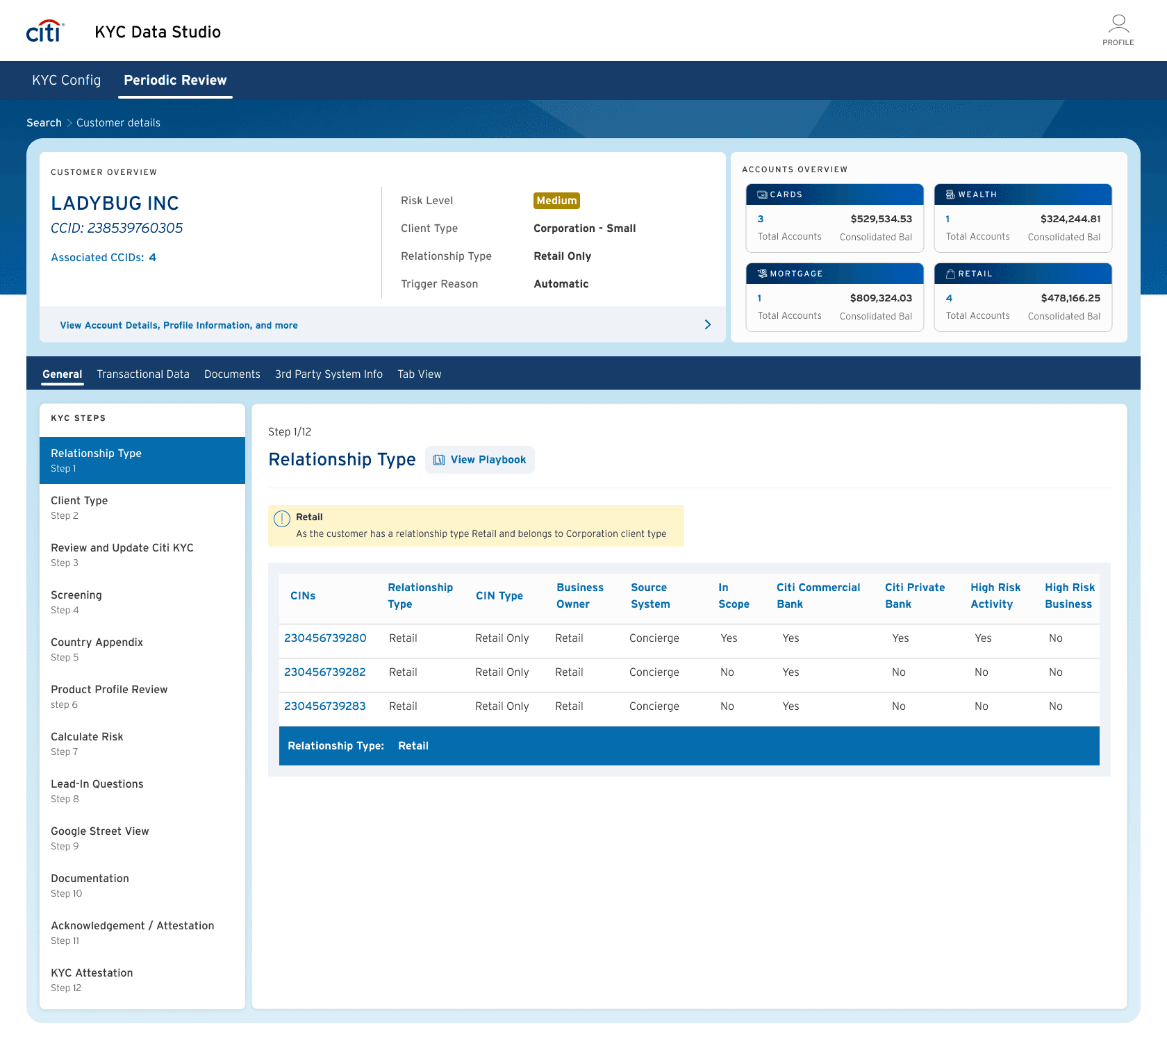This screenshot has height=1062, width=1167.
Task: Select Country Appendix step 5
Action: coord(142,649)
